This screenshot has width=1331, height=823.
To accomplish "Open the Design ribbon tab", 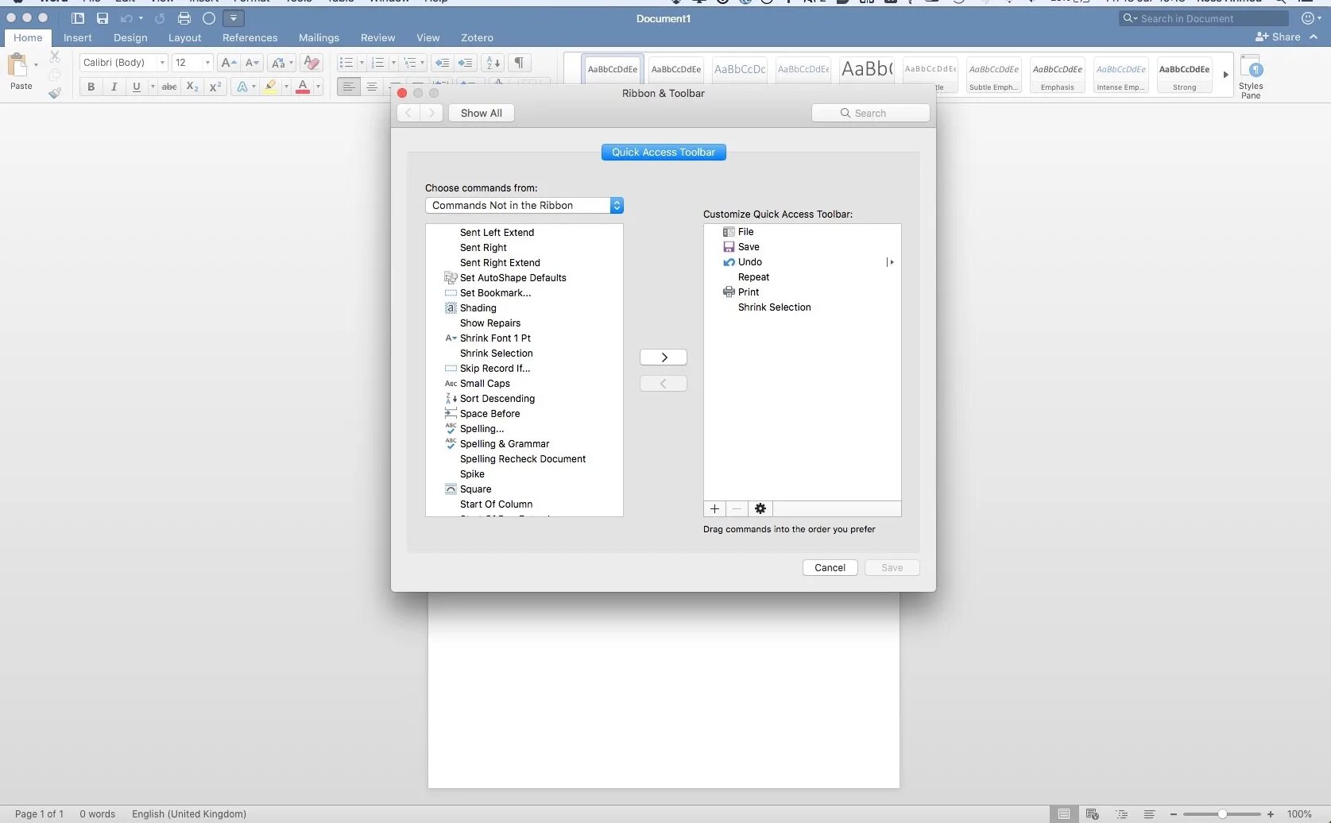I will (x=130, y=38).
